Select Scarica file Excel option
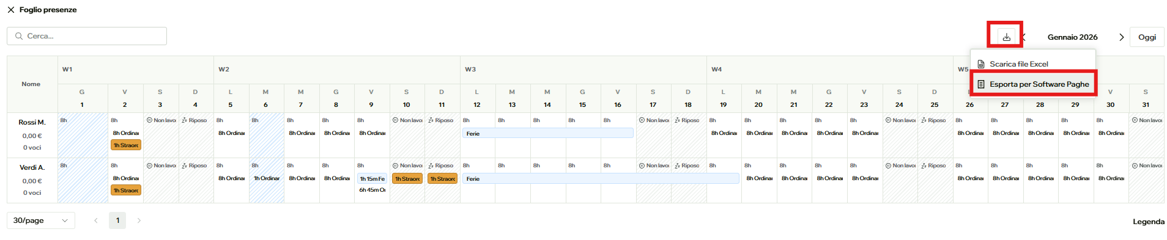Image resolution: width=1167 pixels, height=240 pixels. (1018, 64)
